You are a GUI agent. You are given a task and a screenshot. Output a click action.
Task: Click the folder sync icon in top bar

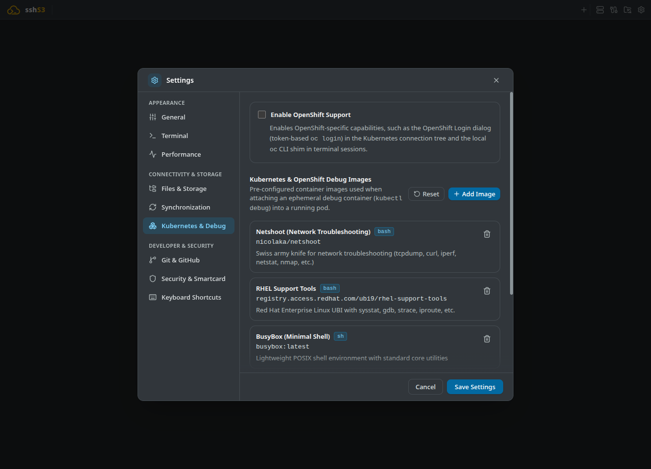click(628, 10)
